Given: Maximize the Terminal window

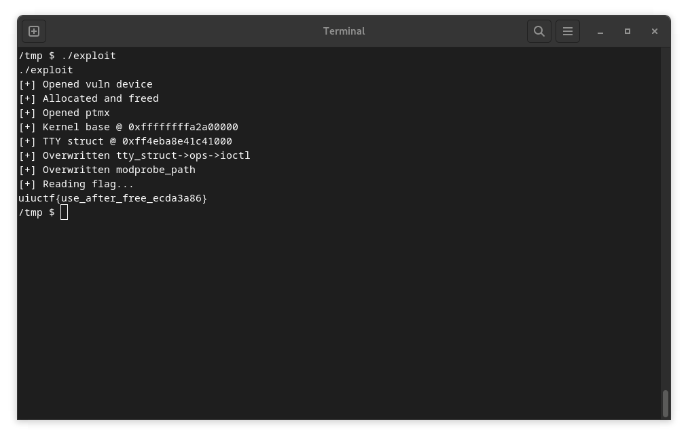Looking at the screenshot, I should [628, 31].
